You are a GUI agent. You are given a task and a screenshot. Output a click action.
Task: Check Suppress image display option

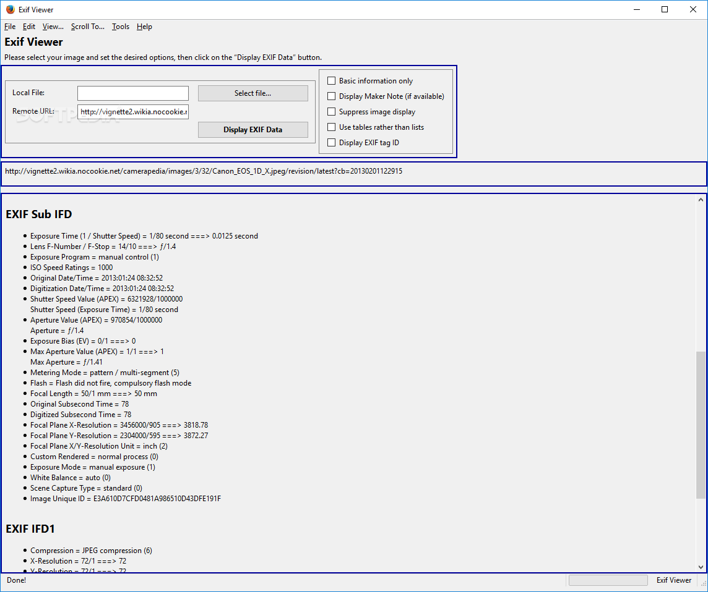coord(332,111)
